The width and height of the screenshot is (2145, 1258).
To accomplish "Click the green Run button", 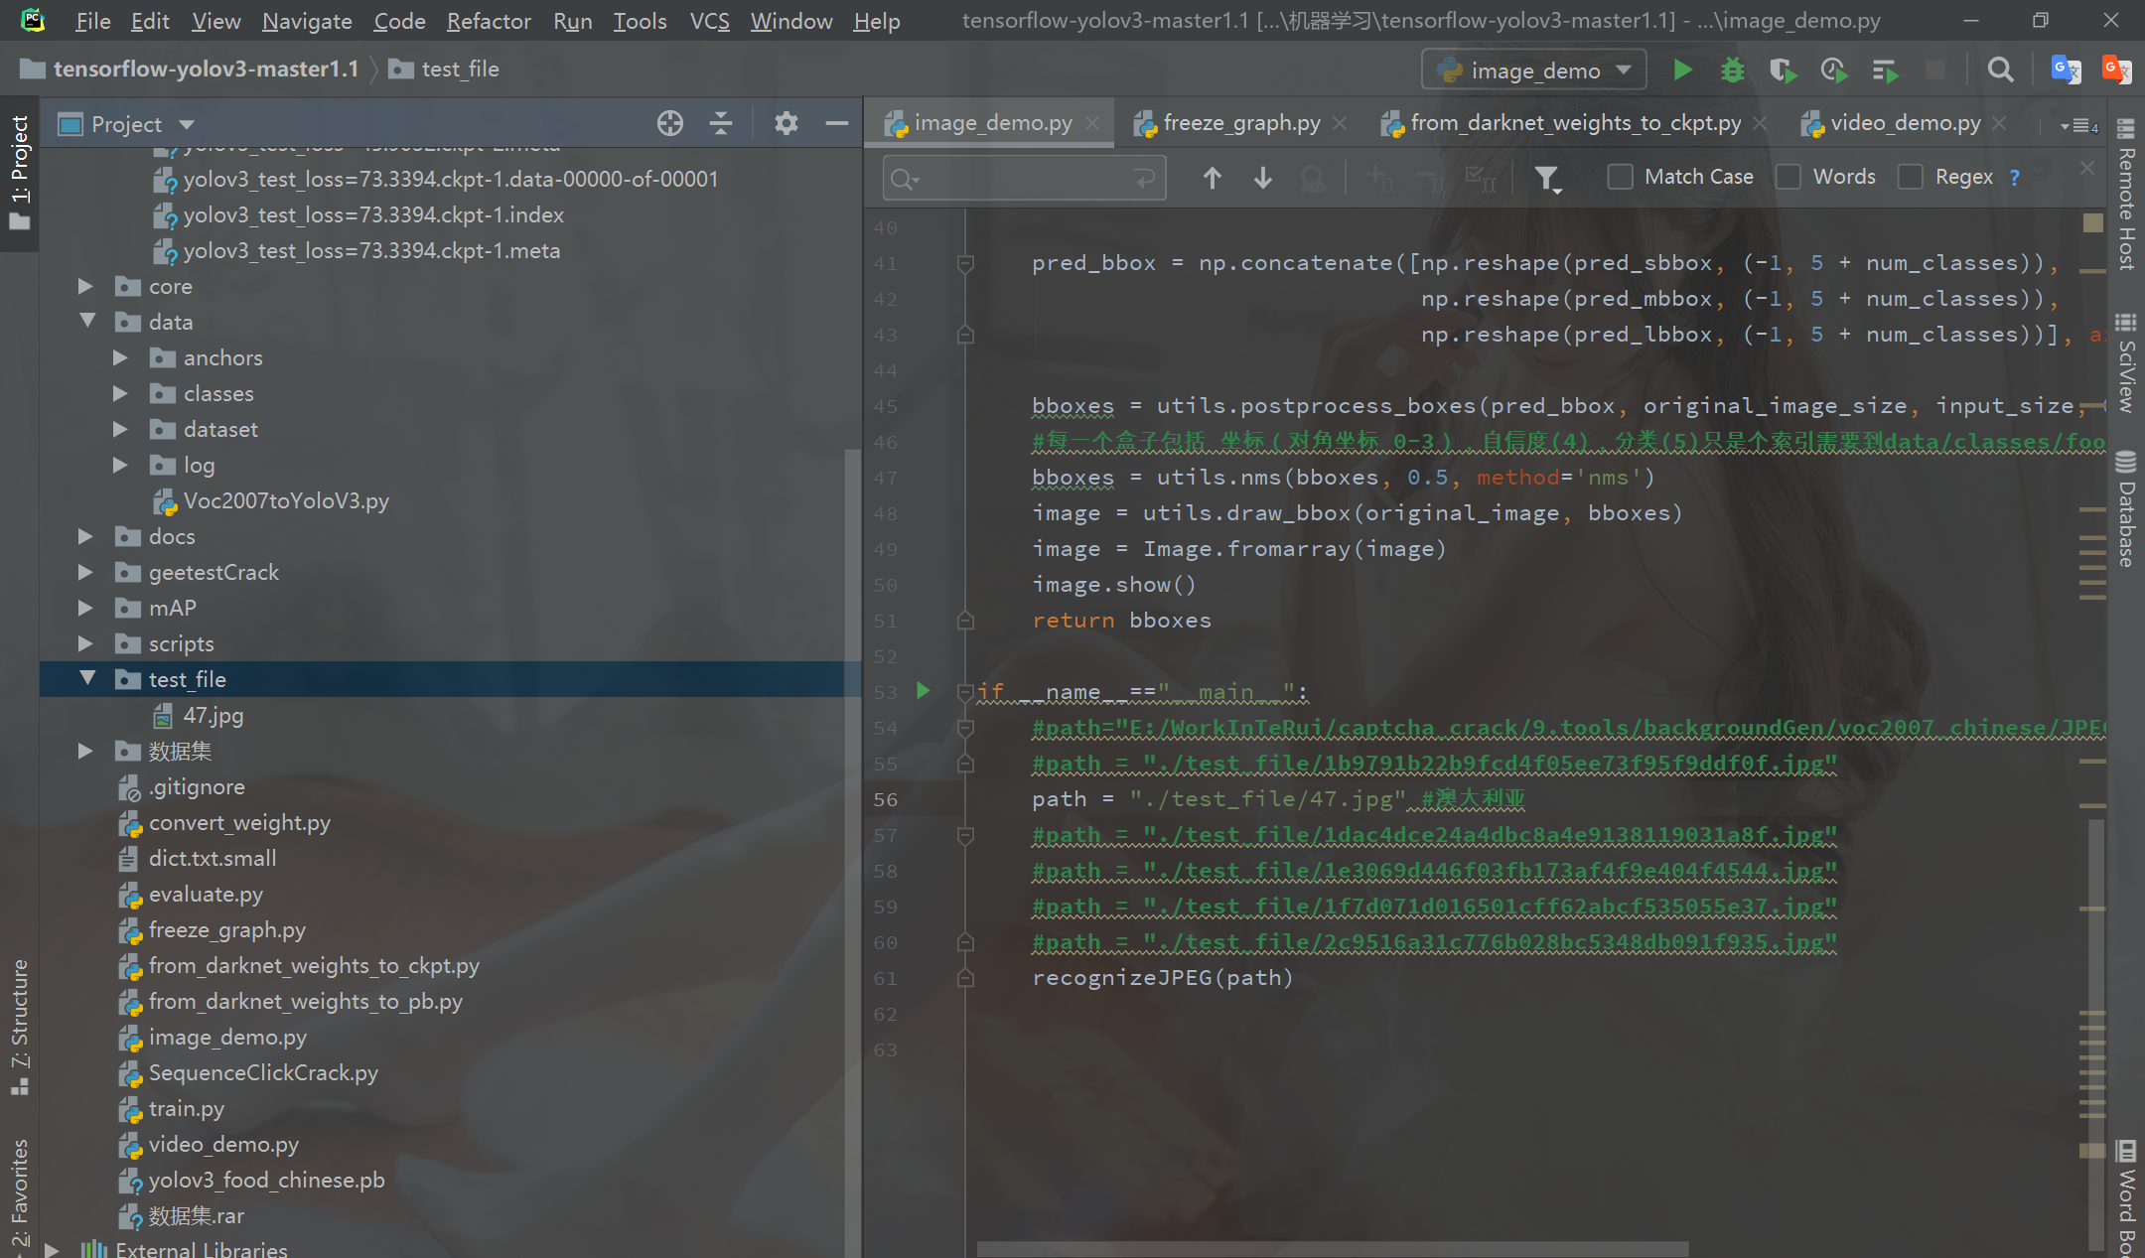I will click(x=1682, y=70).
